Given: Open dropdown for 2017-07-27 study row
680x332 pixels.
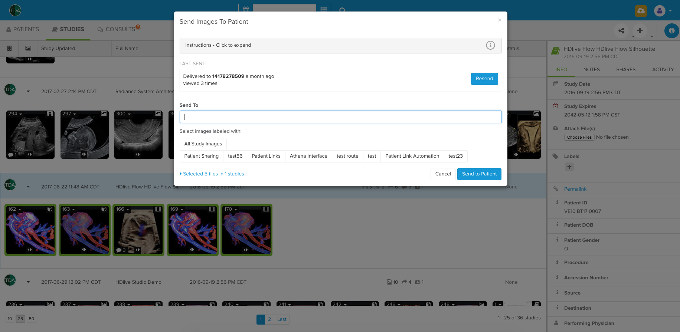Looking at the screenshot, I should coord(28,92).
